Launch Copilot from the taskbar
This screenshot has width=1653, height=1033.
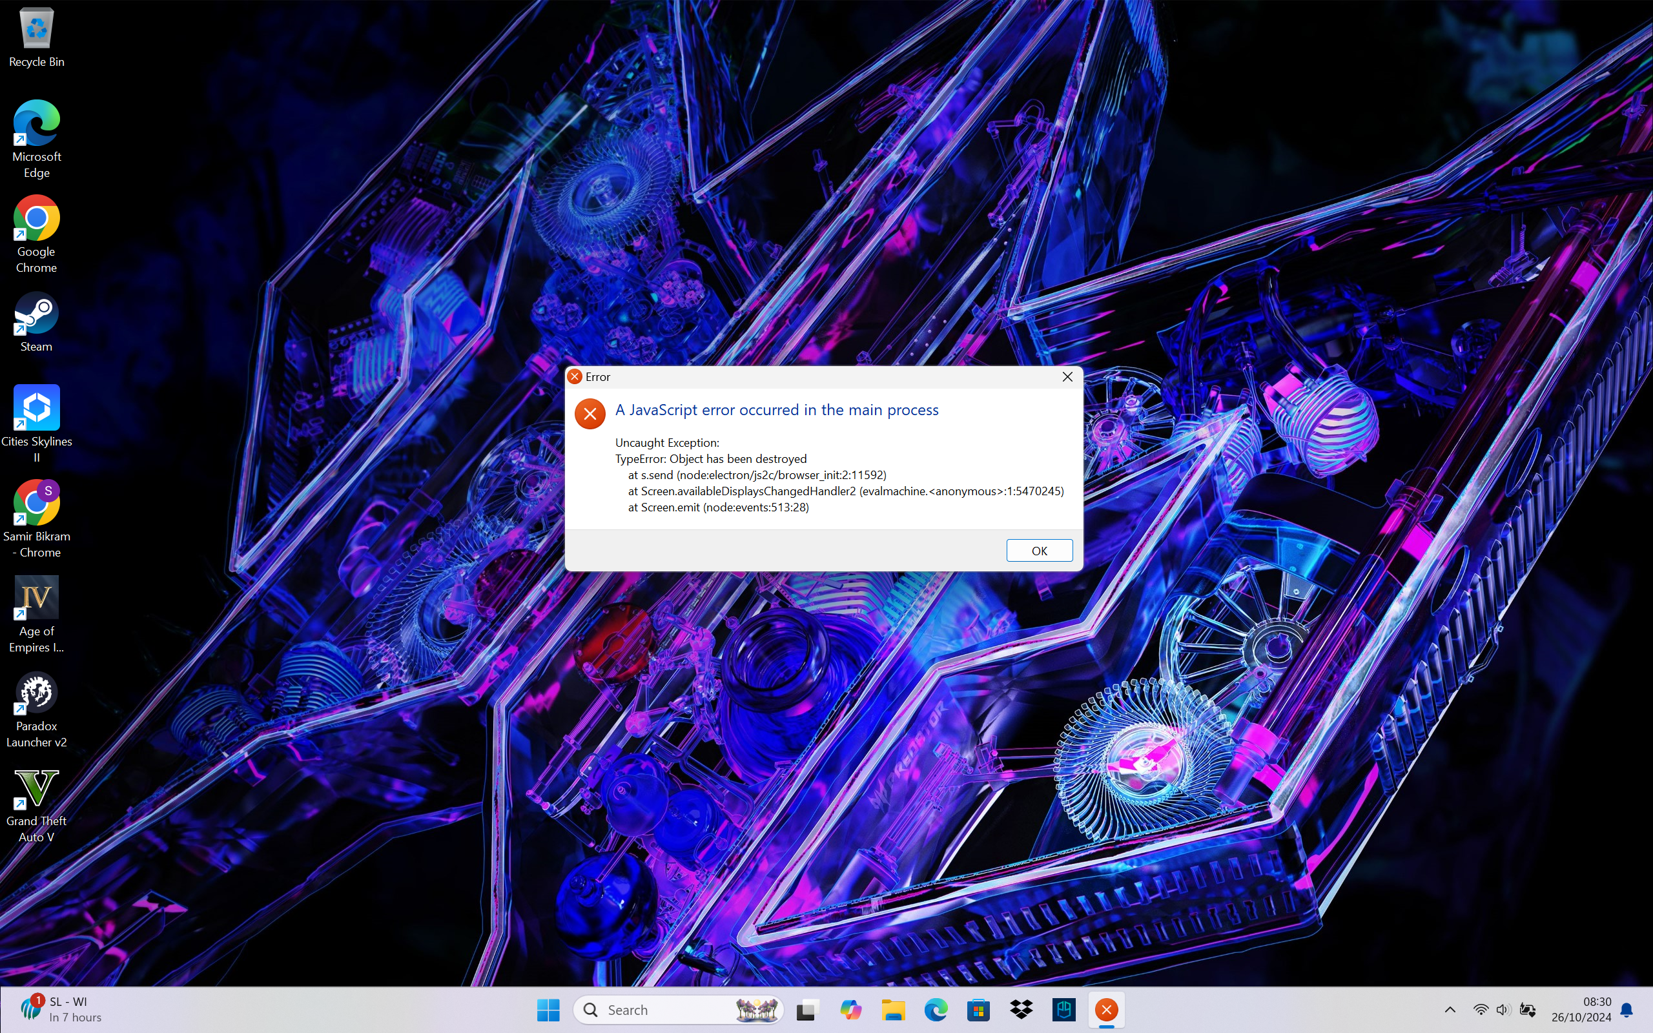850,1010
